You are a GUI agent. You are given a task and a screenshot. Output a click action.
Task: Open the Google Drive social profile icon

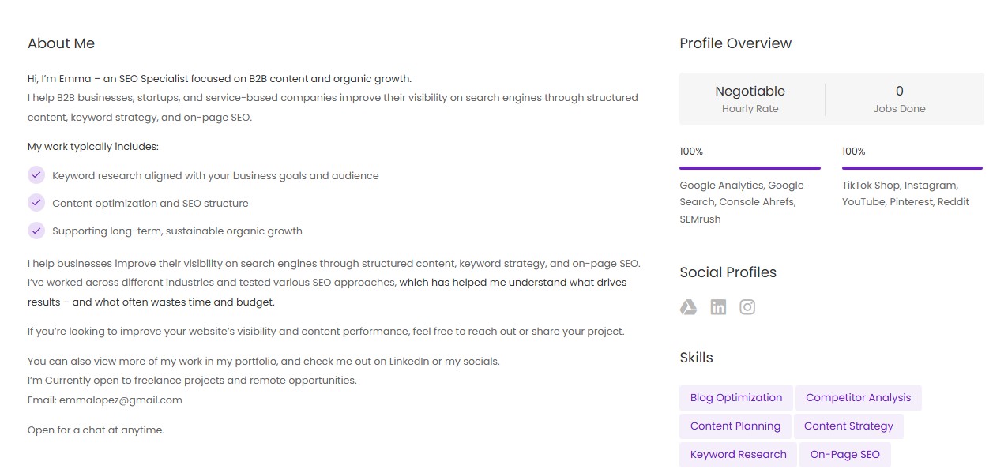tap(688, 307)
